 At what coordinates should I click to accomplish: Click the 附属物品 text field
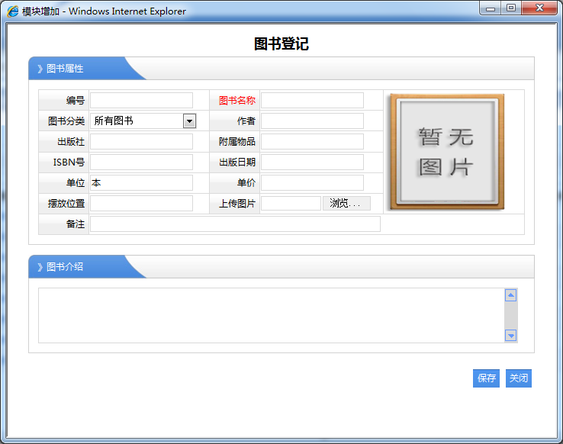point(312,142)
